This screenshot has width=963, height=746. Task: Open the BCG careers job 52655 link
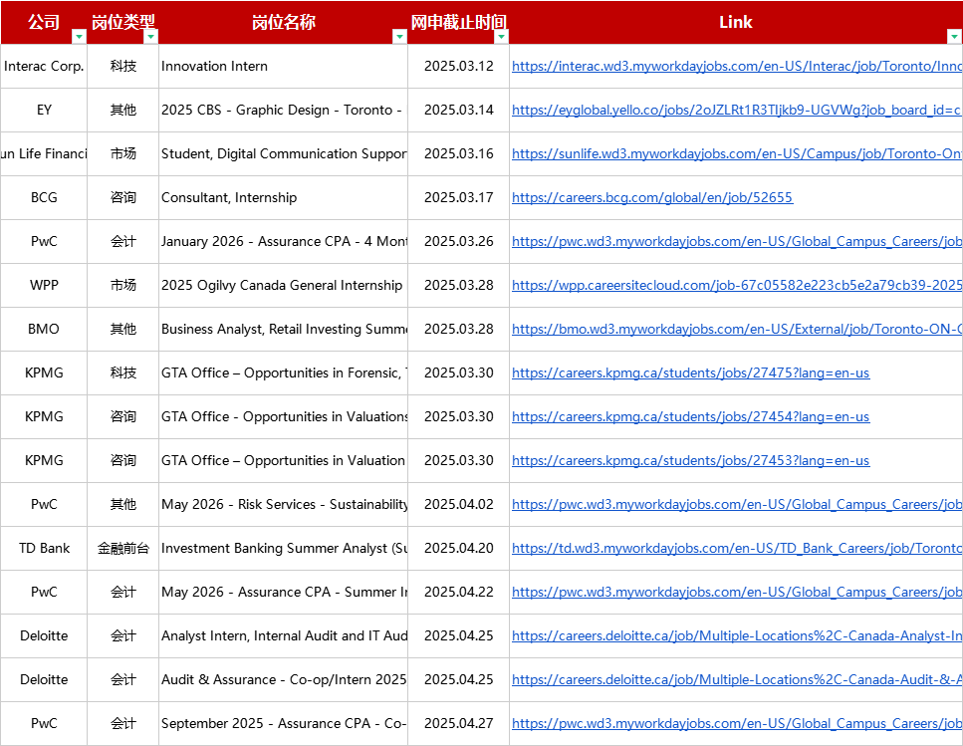click(652, 198)
